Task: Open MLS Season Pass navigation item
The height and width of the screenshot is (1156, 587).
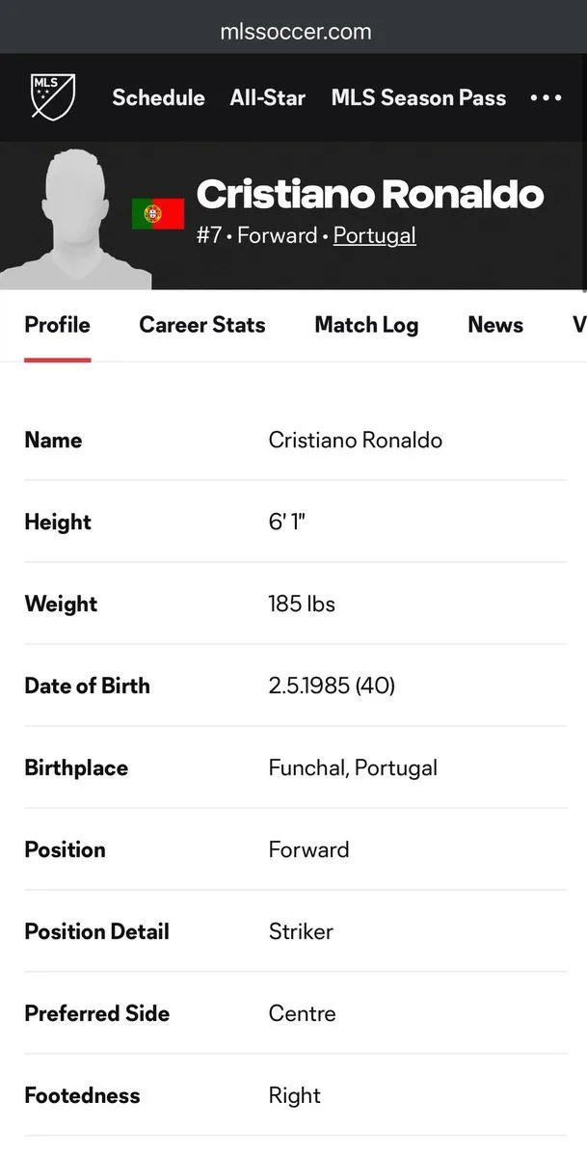Action: coord(419,98)
